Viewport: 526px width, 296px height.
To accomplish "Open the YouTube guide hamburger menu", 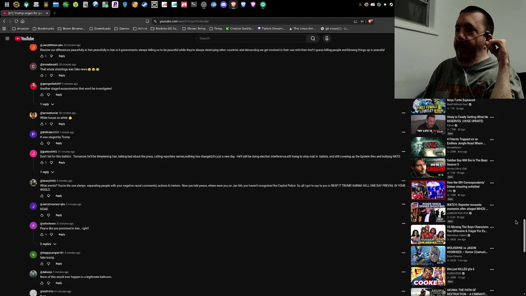I will pyautogui.click(x=7, y=38).
